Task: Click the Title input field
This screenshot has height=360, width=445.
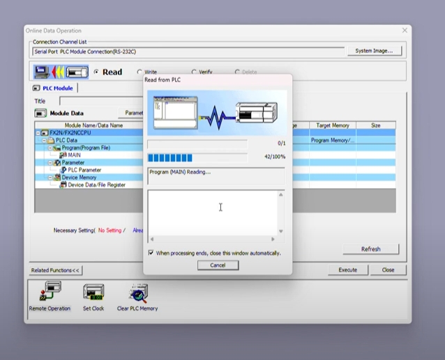Action: click(98, 101)
